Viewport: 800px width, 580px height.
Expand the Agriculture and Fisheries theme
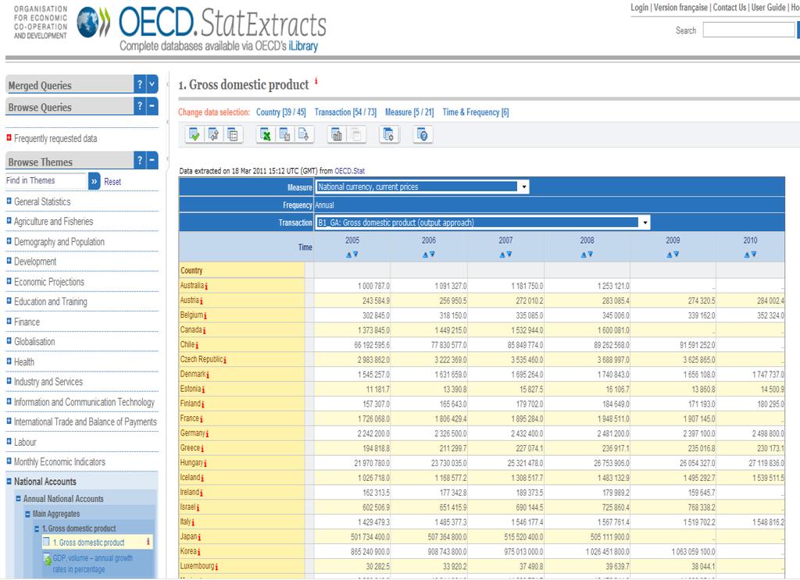coord(9,221)
